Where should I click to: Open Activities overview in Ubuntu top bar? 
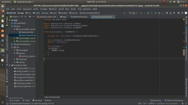click(6, 2)
